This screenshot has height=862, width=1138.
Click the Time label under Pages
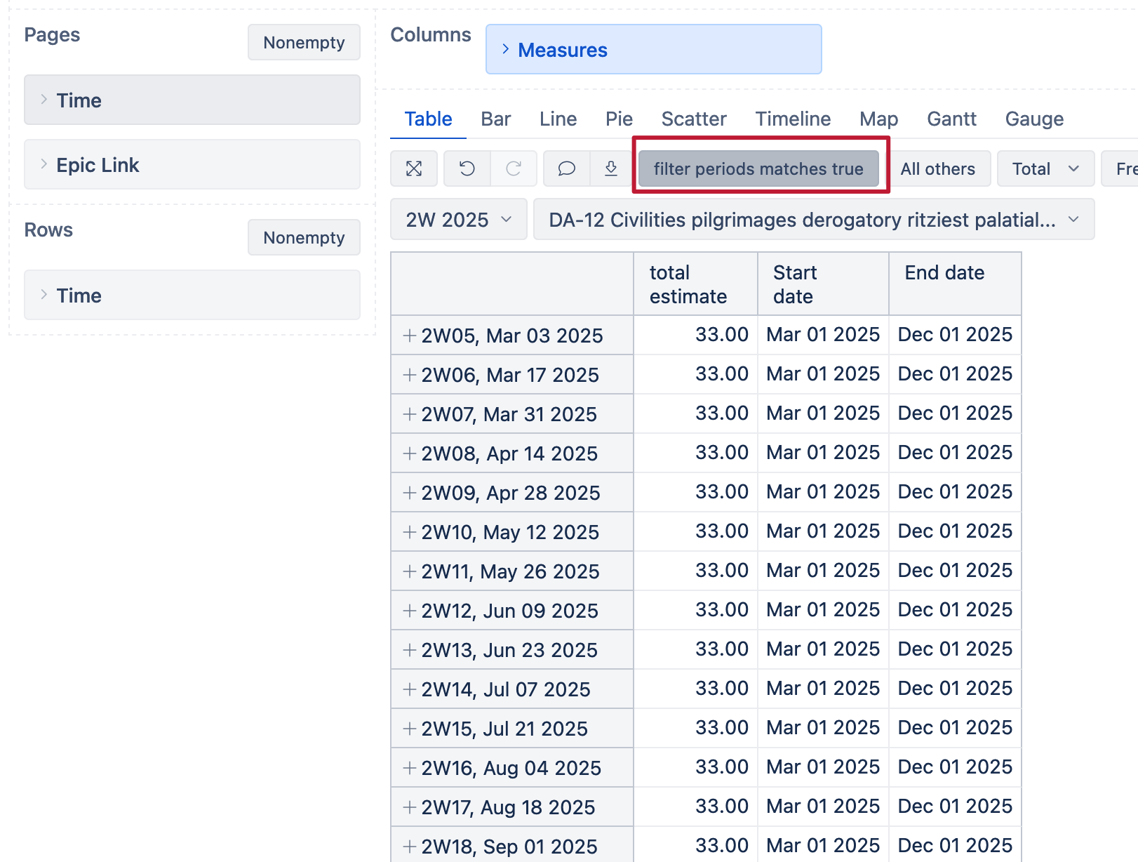[x=79, y=100]
